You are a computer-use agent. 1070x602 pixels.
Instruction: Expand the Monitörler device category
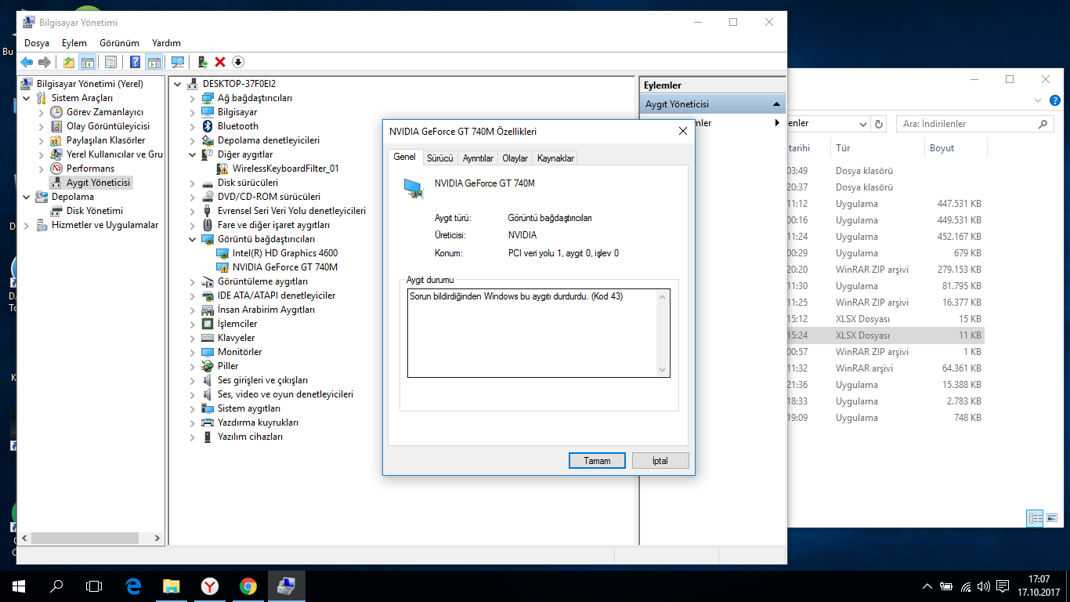tap(193, 352)
